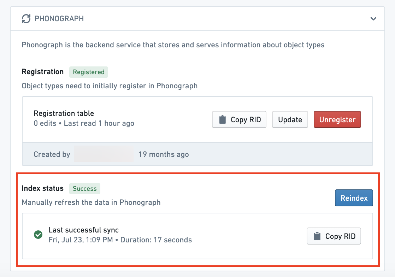Click the red Unregister button

click(337, 120)
